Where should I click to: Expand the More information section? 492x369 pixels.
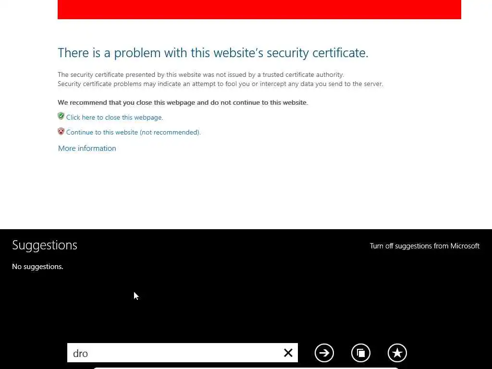87,148
